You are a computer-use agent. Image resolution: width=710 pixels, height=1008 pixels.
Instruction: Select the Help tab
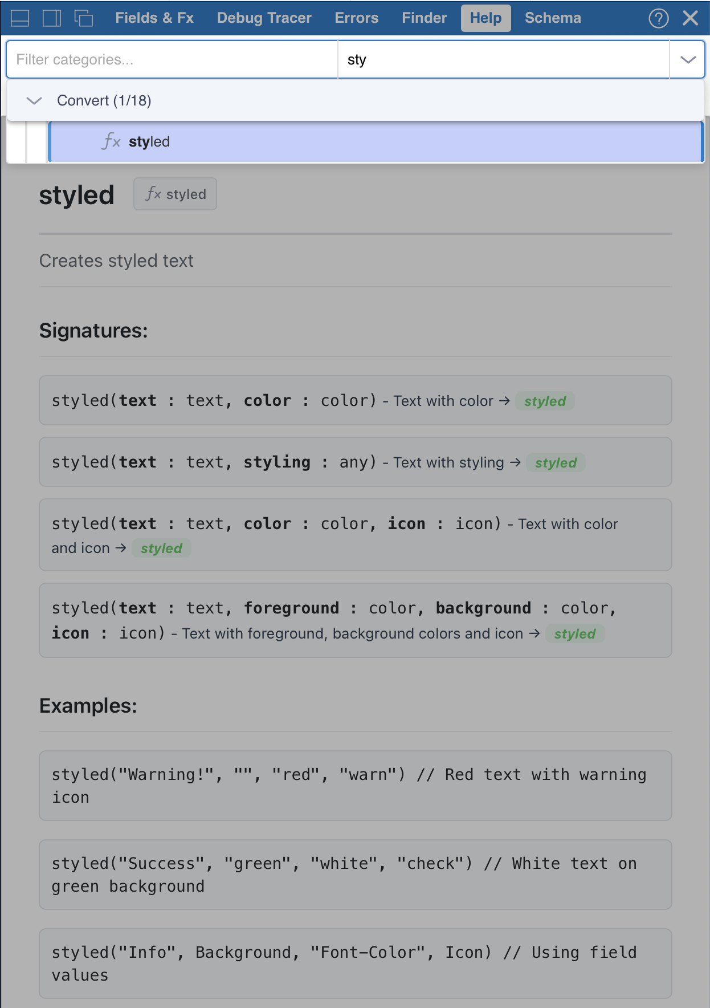[485, 18]
